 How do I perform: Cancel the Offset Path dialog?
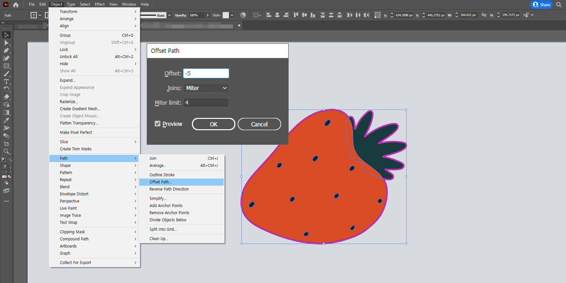259,124
